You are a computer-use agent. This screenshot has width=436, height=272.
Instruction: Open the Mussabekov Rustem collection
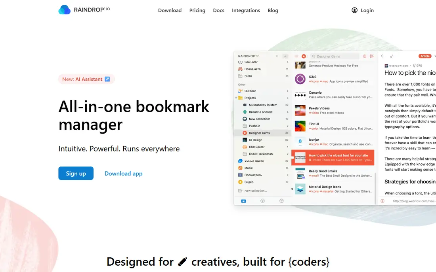pyautogui.click(x=263, y=105)
